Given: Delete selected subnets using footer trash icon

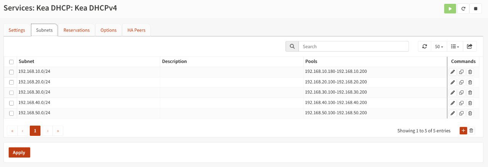Looking at the screenshot, I should [x=471, y=131].
